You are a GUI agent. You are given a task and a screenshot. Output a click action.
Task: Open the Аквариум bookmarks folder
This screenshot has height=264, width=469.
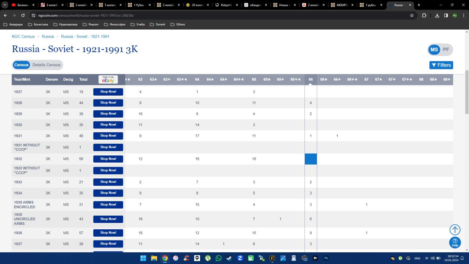click(x=13, y=24)
